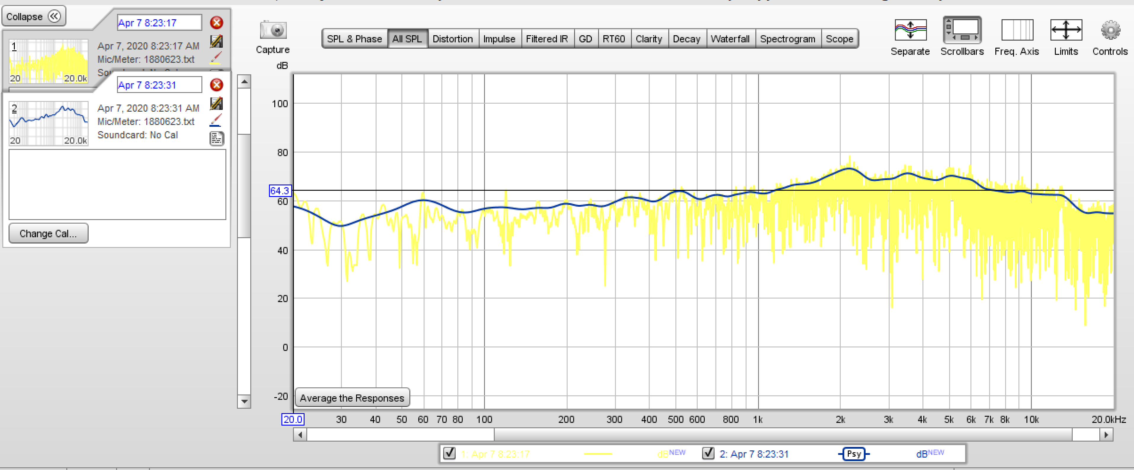Remove measurement Apr 7 8:23:17
The image size is (1134, 470).
216,23
